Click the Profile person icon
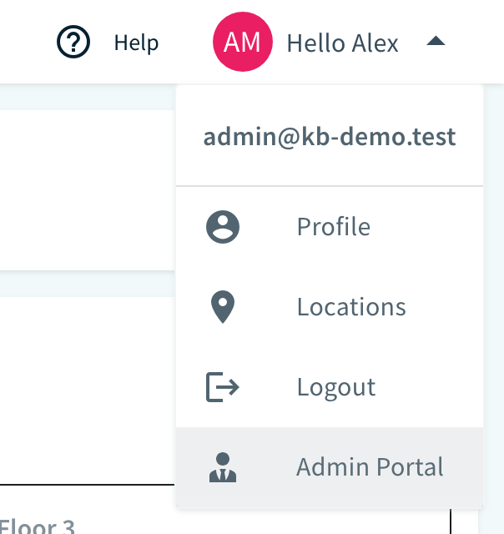Viewport: 504px width, 534px height. coord(223,227)
